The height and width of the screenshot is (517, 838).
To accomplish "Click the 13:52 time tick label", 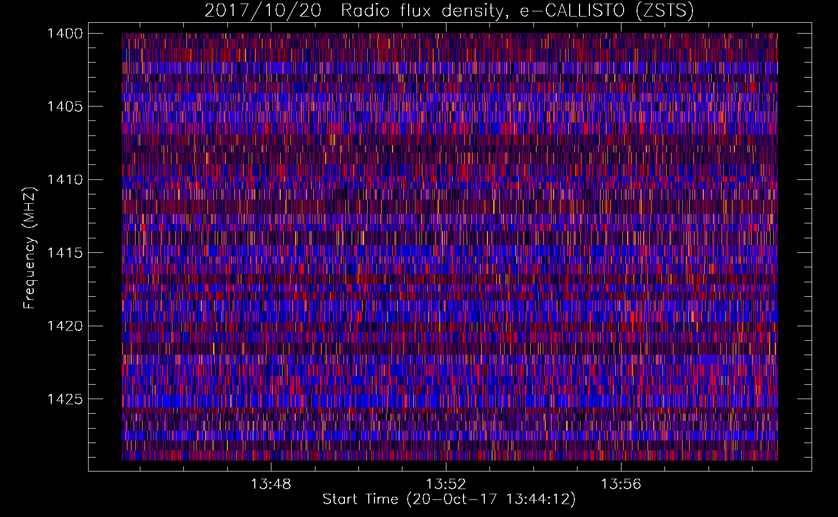I will (446, 484).
